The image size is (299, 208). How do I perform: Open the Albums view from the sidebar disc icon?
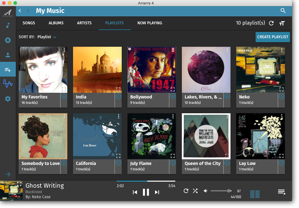point(8,40)
